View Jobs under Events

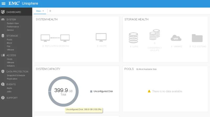point(9,91)
